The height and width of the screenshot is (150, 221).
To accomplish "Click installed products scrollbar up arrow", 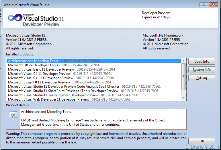I will pos(184,61).
